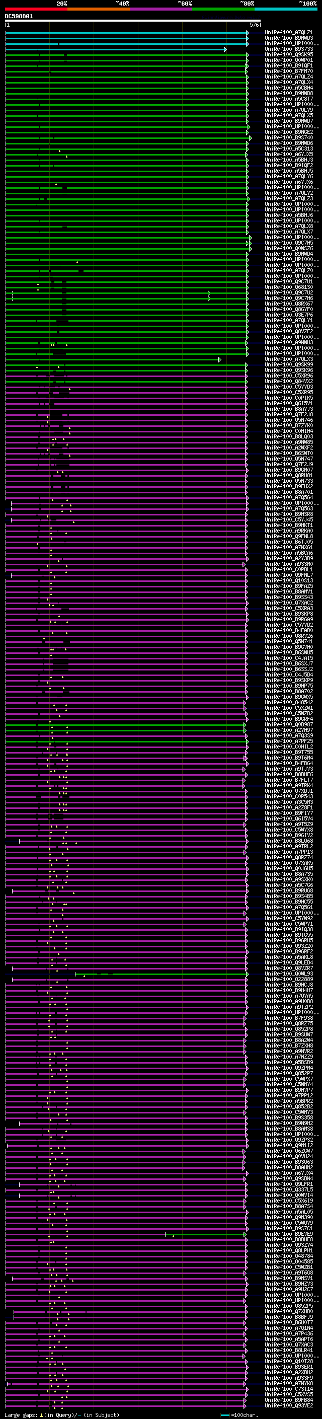Select hit UniRef100_B9NGE2
Screen dimensions: 322x1419
pos(289,132)
